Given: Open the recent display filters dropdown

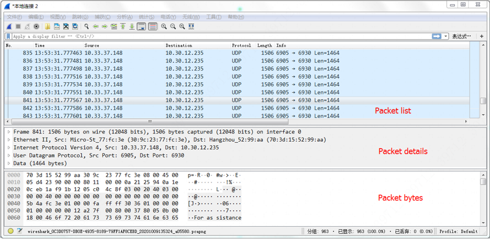Looking at the screenshot, I should (x=446, y=36).
